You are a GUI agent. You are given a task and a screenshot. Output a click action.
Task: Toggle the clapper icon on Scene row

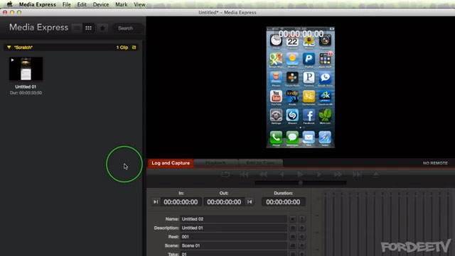(293, 246)
